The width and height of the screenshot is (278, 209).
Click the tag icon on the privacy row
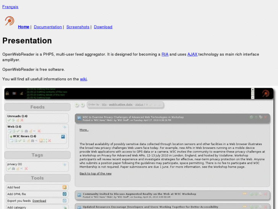tap(65, 165)
